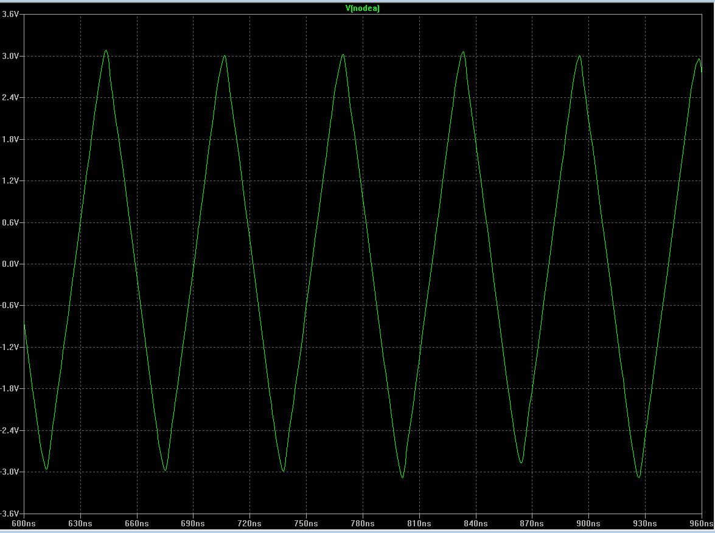Click the -3.6V vertical axis label
Viewport: 715px width, 533px height.
(x=10, y=514)
